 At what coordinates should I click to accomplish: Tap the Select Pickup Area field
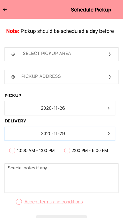coord(61,54)
